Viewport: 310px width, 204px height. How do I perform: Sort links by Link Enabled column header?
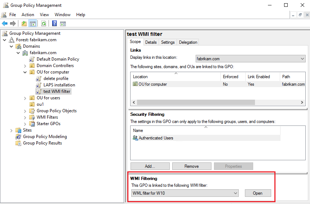click(263, 77)
